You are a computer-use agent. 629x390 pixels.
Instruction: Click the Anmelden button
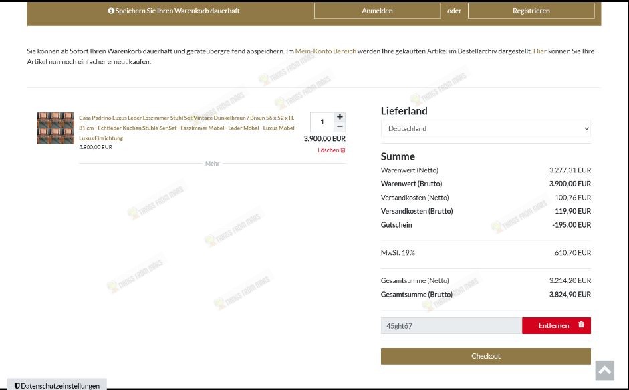pos(377,11)
